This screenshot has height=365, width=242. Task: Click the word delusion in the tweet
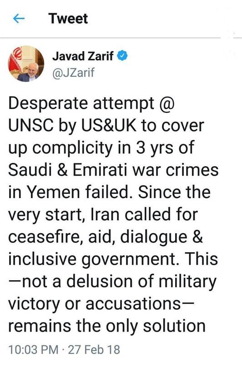click(x=100, y=281)
